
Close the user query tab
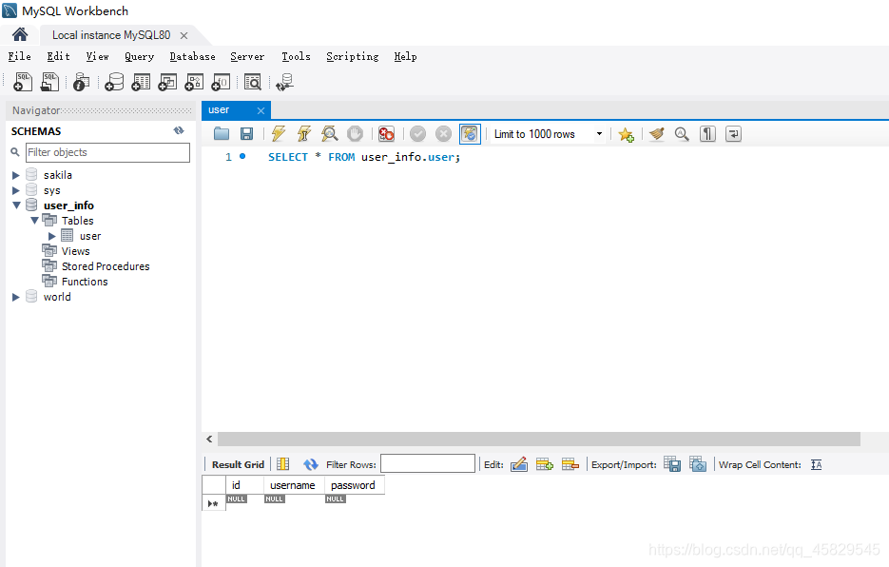click(261, 110)
